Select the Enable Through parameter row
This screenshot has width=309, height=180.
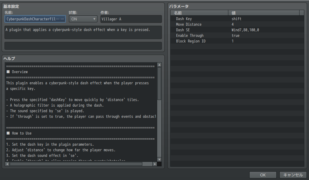click(x=237, y=35)
